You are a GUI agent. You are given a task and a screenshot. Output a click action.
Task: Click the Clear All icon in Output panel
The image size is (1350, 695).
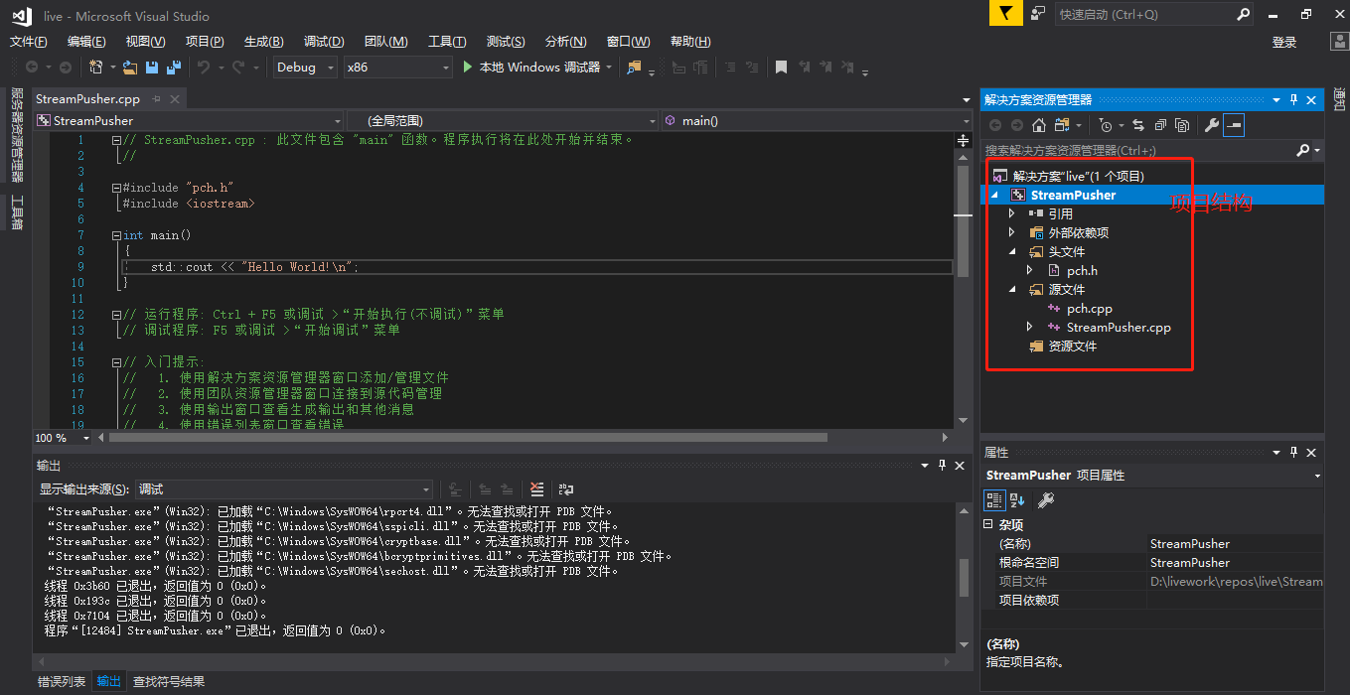pos(537,489)
